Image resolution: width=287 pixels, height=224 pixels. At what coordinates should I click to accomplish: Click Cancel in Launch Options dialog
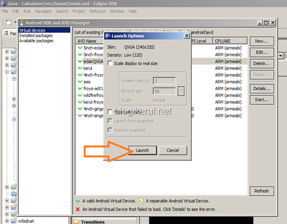click(173, 150)
